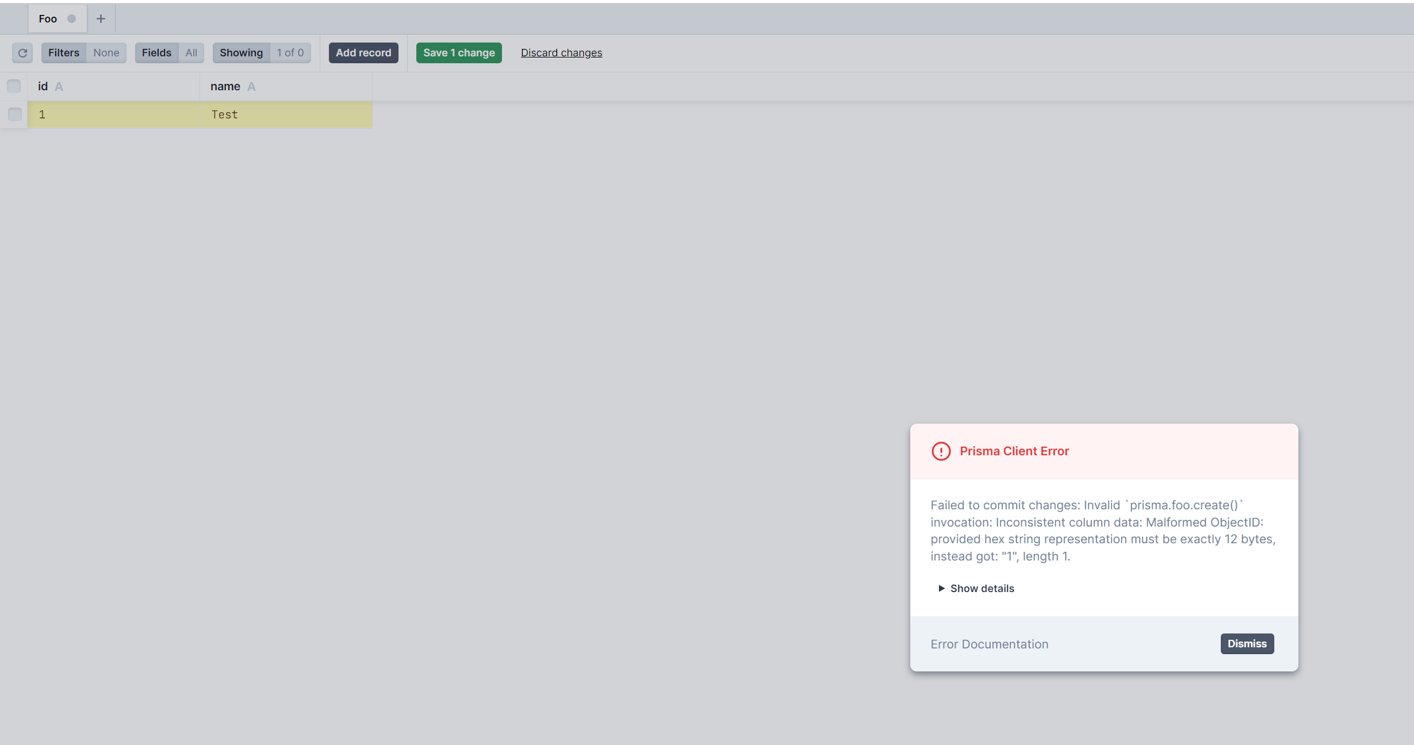This screenshot has width=1414, height=745.
Task: Click Save 1 change button
Action: [459, 53]
